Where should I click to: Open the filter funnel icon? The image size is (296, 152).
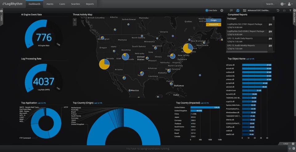point(290,10)
